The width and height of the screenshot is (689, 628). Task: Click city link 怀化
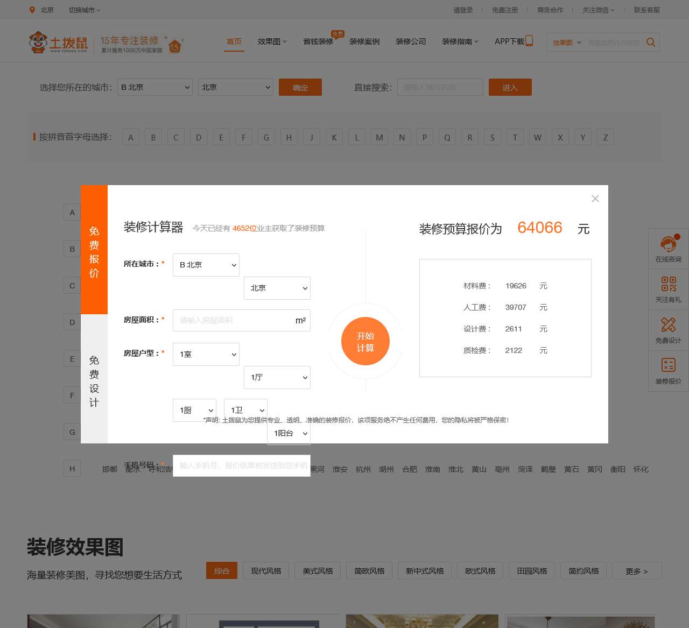coord(641,469)
